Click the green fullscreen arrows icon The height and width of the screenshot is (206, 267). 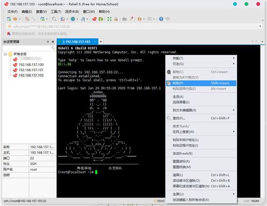point(109,19)
